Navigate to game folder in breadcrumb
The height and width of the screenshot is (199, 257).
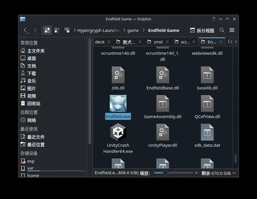pos(133,30)
